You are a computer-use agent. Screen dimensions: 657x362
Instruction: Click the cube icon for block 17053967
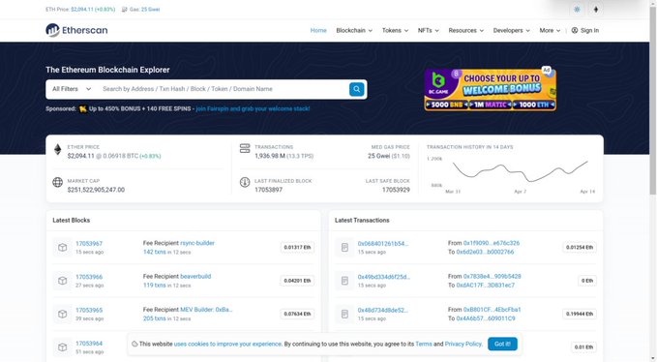[63, 247]
